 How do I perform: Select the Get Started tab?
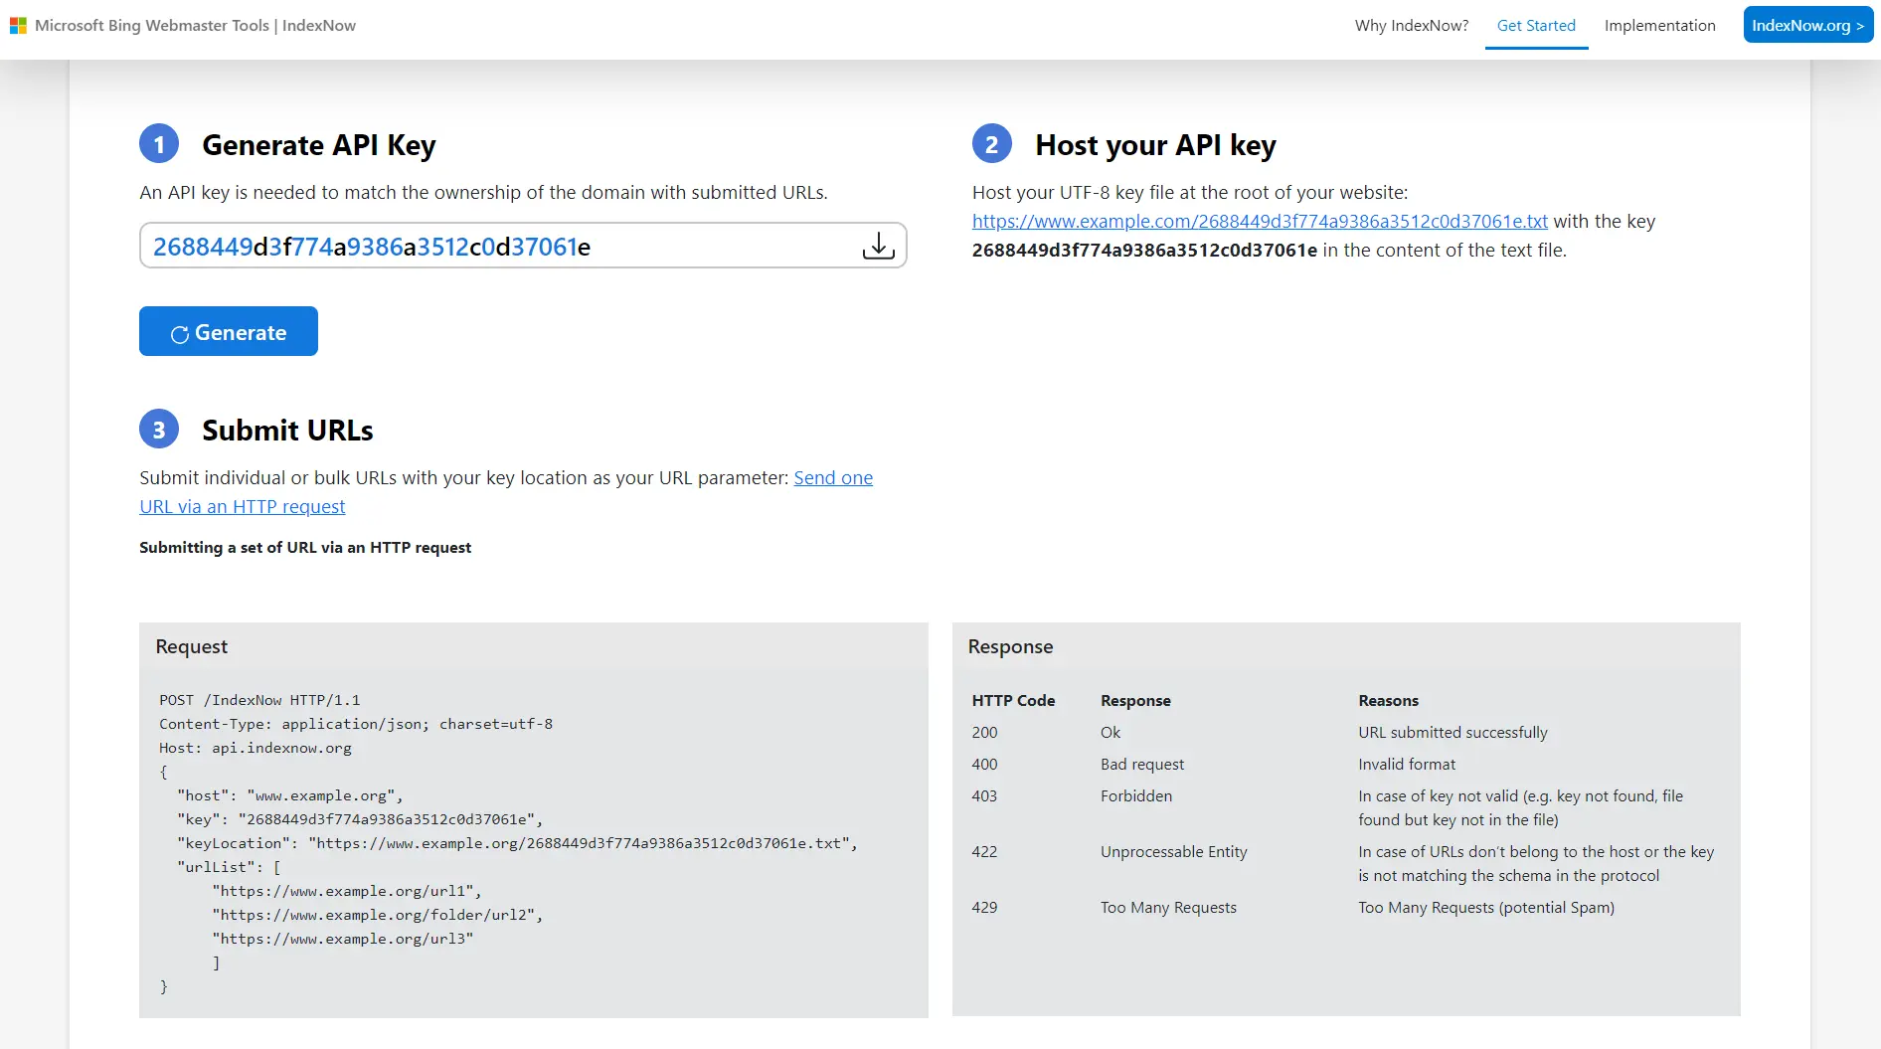1535,26
